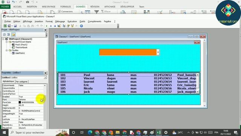Open the Outils menu
The image size is (241, 136).
coord(82,22)
